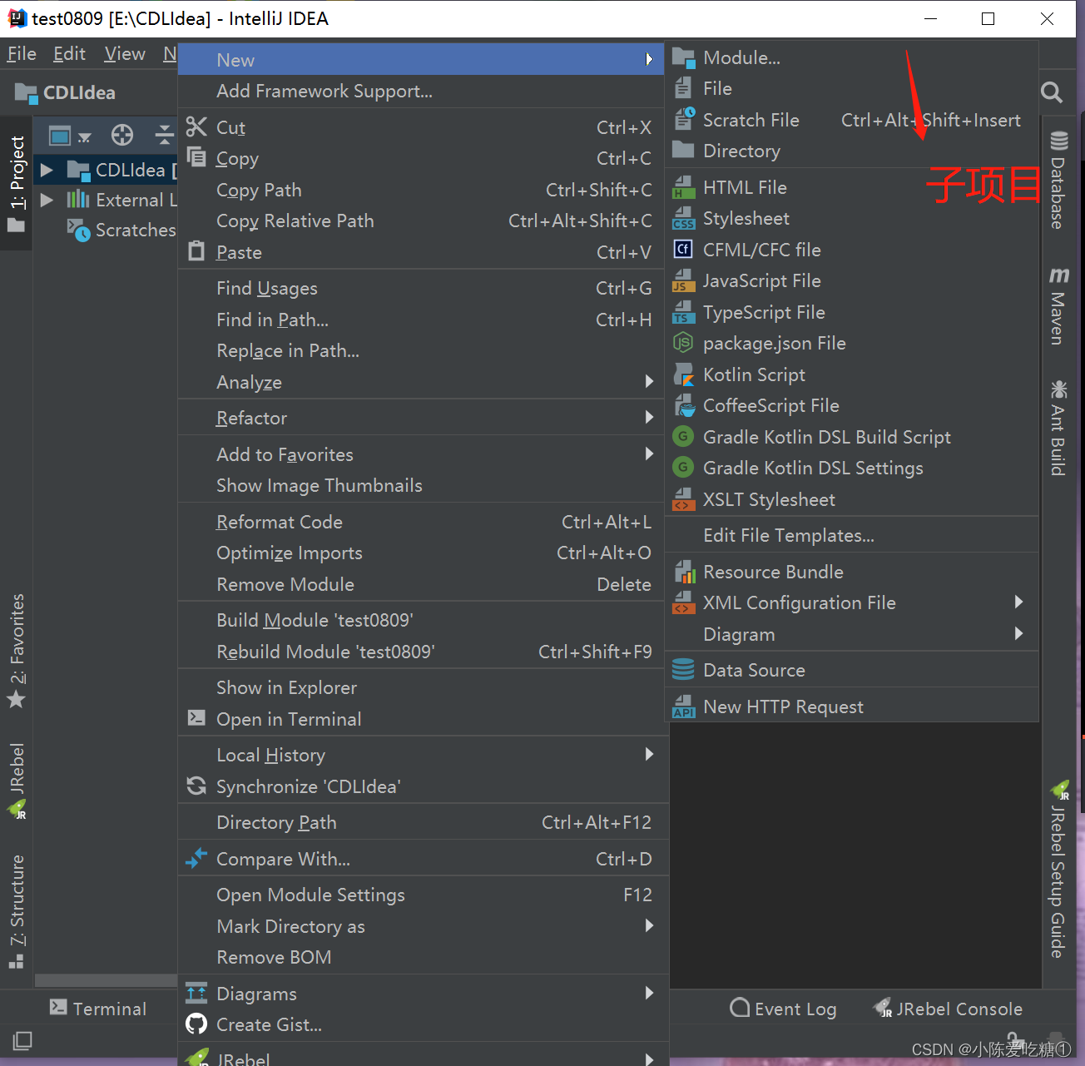Screen dimensions: 1085x1066
Task: Select Module... from the New submenu
Action: [741, 57]
